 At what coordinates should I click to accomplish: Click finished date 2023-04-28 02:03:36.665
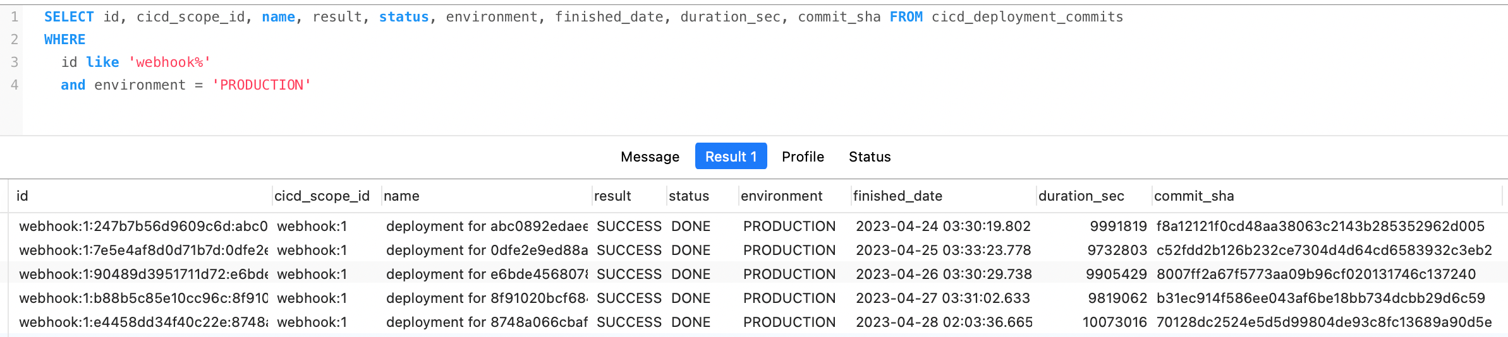point(944,322)
